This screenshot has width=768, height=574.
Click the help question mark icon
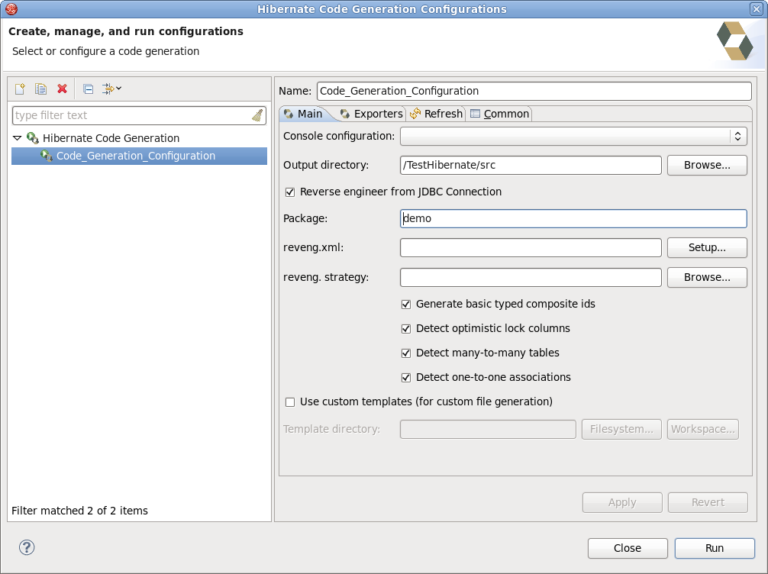(x=26, y=547)
